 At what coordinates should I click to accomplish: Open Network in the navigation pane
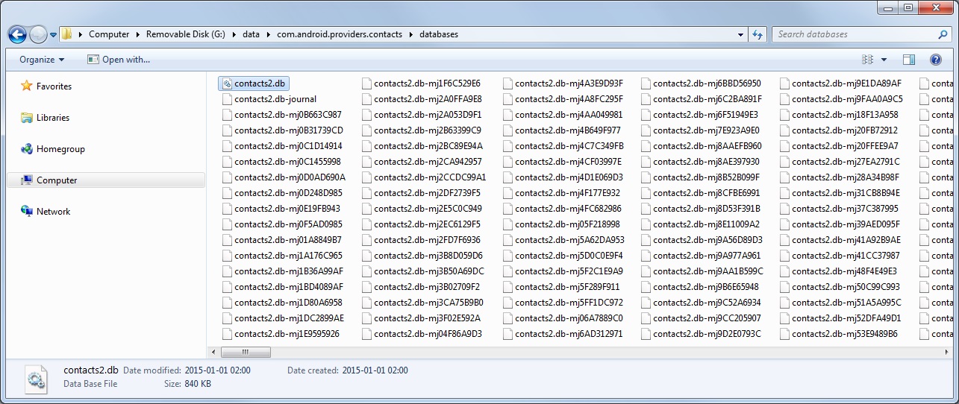tap(53, 212)
